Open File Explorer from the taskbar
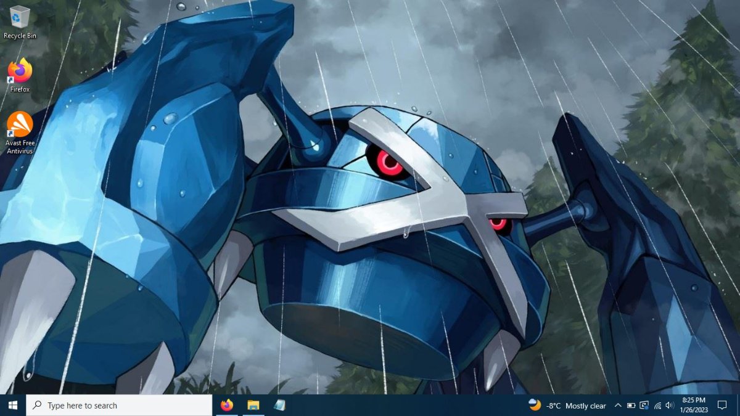This screenshot has height=416, width=740. coord(253,406)
